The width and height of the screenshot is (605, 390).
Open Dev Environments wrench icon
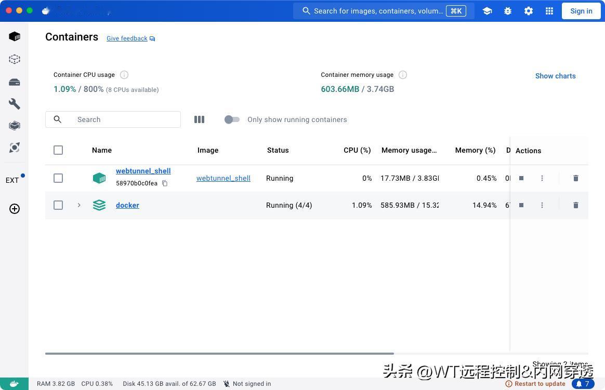(x=14, y=104)
